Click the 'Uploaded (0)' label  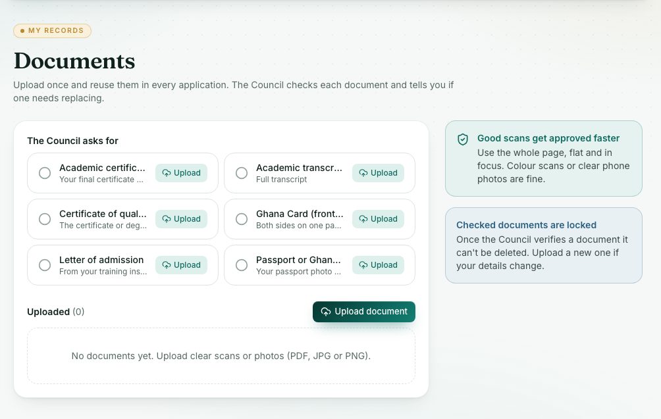click(x=56, y=312)
